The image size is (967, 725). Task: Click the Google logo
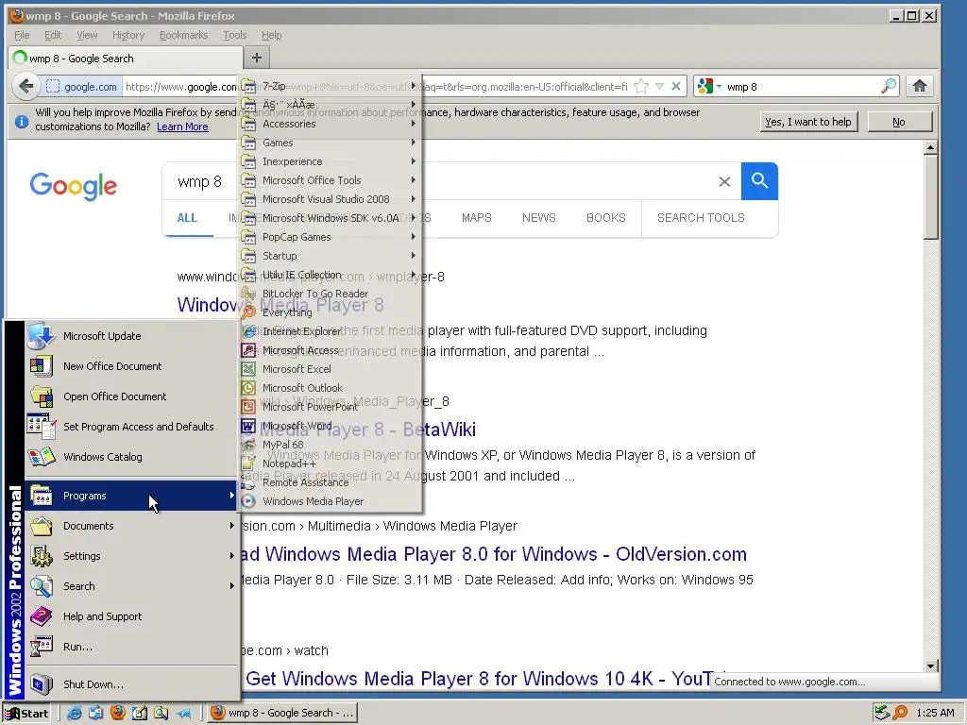tap(74, 186)
